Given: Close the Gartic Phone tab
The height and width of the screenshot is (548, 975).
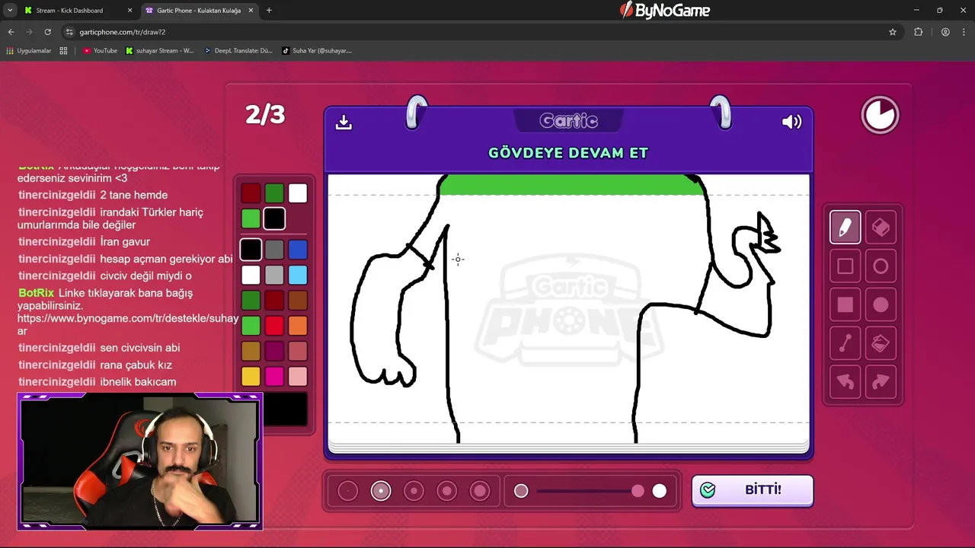Looking at the screenshot, I should (x=251, y=11).
